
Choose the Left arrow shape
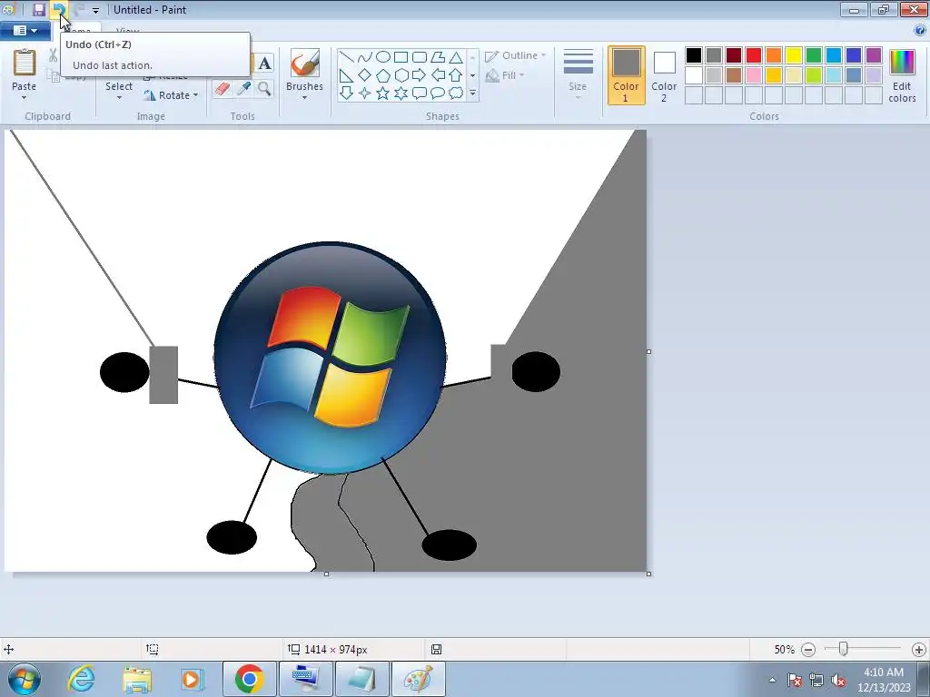[x=438, y=75]
